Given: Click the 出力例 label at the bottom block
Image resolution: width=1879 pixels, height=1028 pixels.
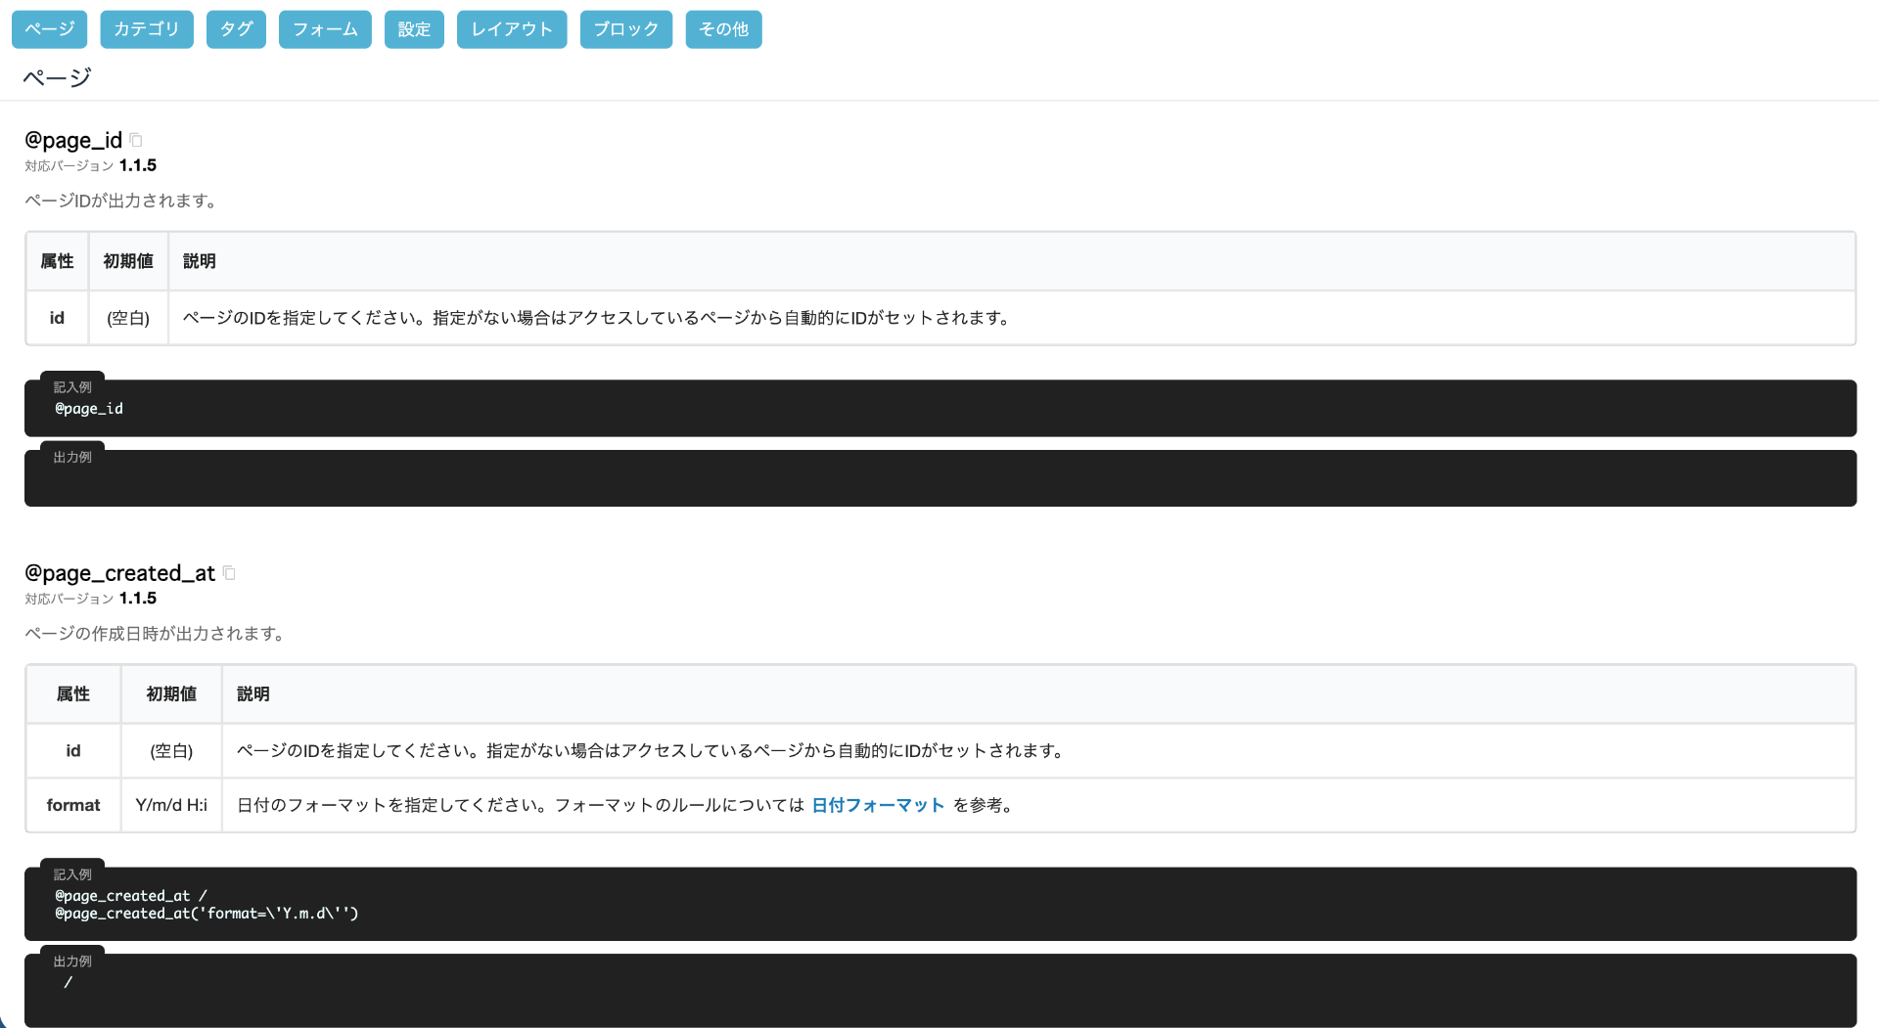Looking at the screenshot, I should click(72, 961).
